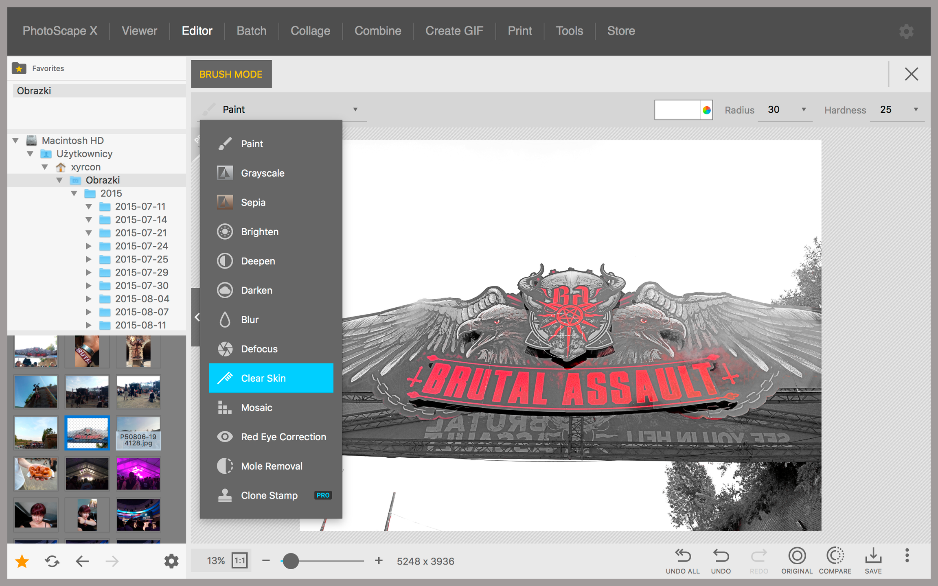Image resolution: width=938 pixels, height=586 pixels.
Task: Select the pretzel-in-hand photo thumbnail
Action: click(x=36, y=474)
